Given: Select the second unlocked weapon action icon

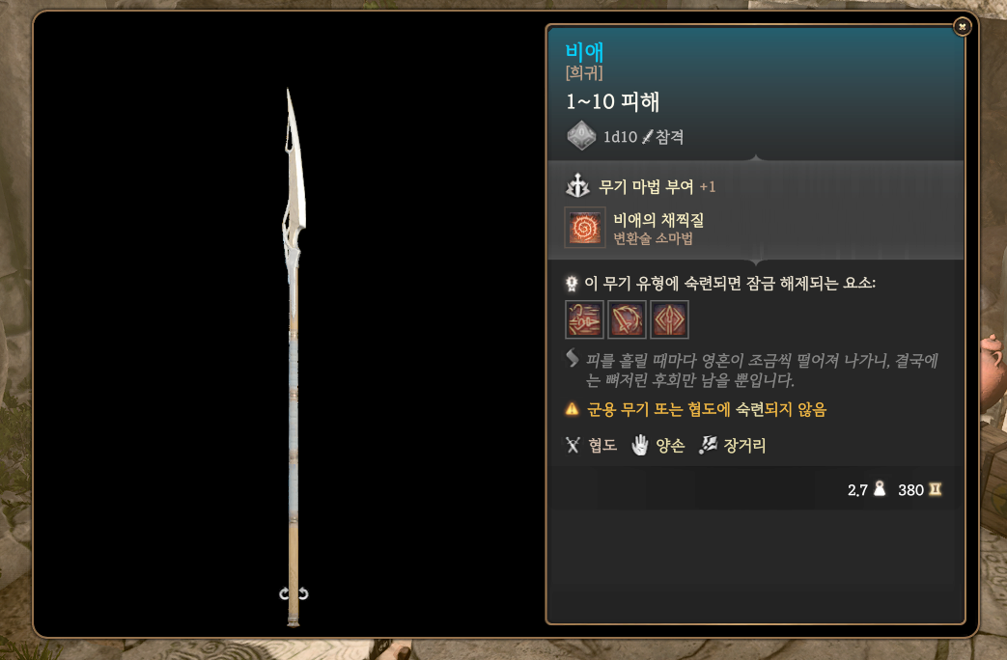Looking at the screenshot, I should click(x=627, y=319).
